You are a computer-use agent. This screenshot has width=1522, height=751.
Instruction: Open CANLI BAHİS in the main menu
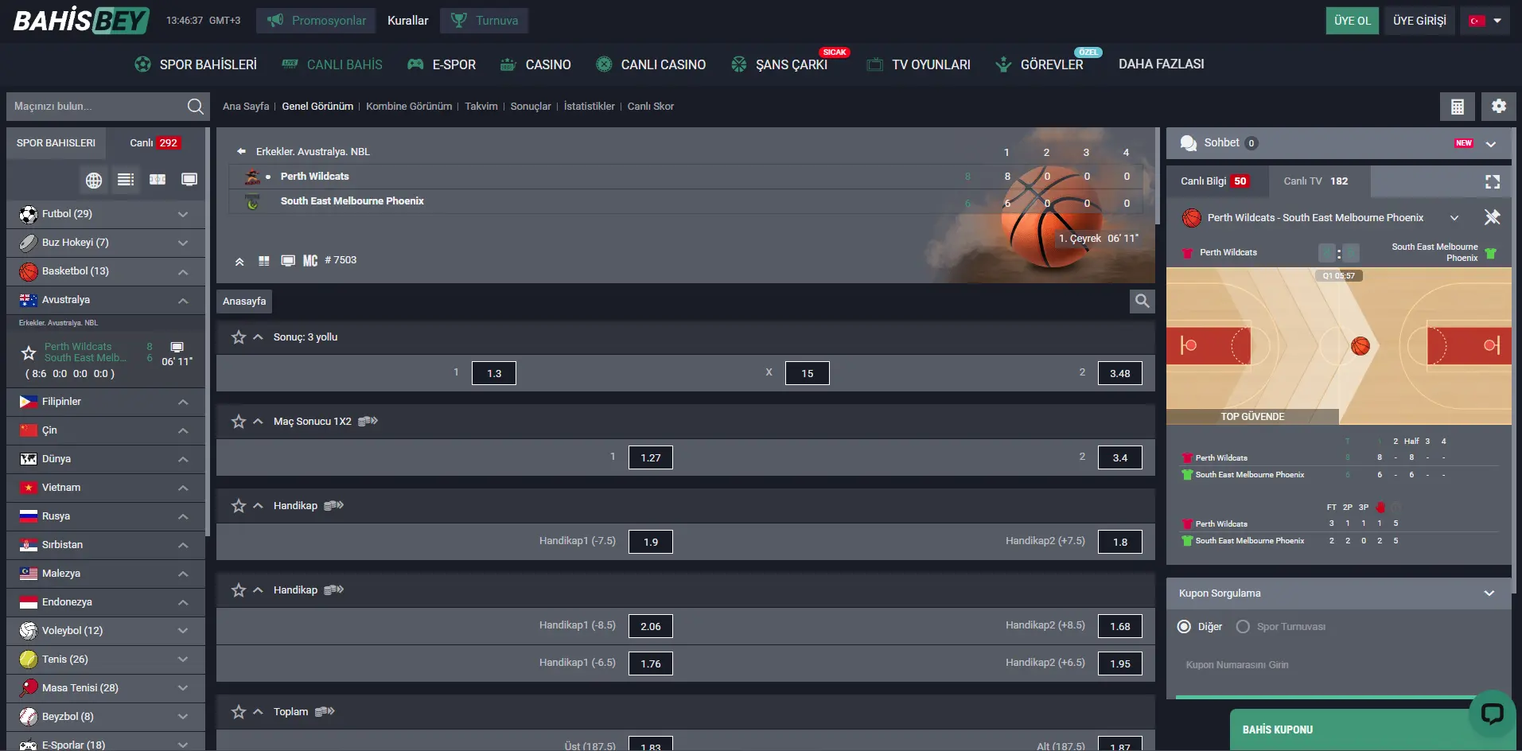point(333,64)
